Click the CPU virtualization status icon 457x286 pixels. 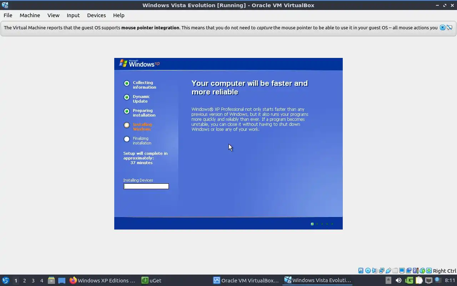tap(416, 271)
